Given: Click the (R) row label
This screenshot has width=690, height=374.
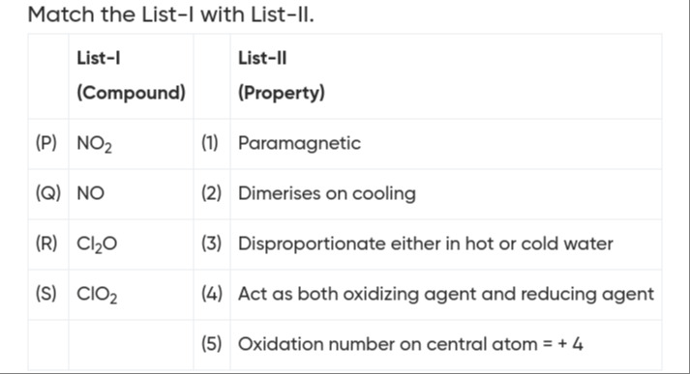Looking at the screenshot, I should (46, 244).
